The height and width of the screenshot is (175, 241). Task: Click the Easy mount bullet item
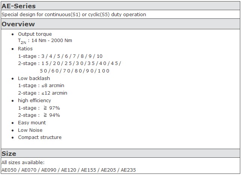click(32, 123)
